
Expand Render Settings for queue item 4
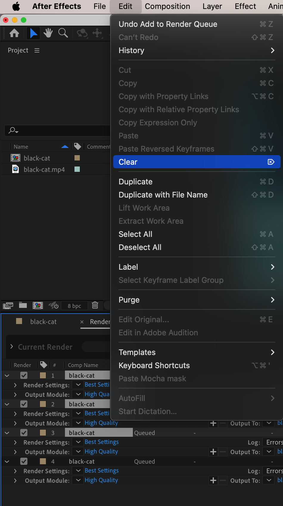click(15, 471)
